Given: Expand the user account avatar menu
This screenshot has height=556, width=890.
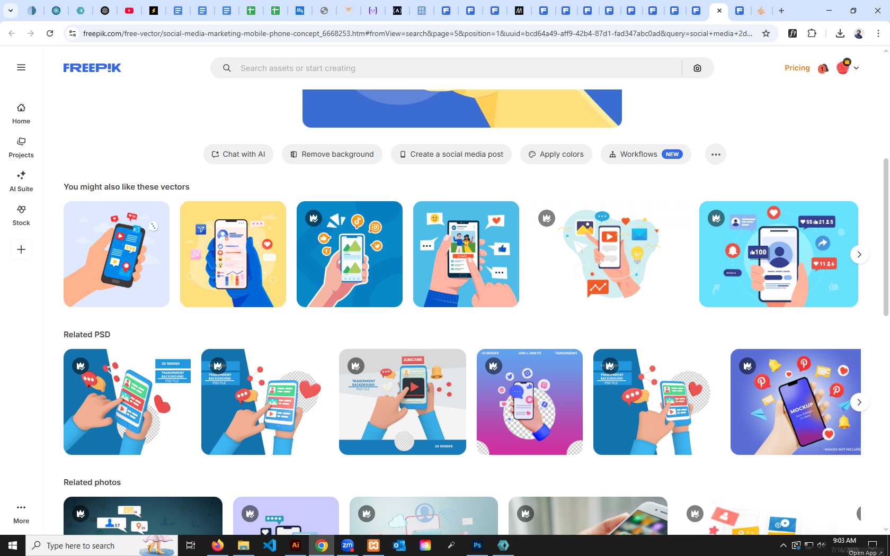Looking at the screenshot, I should [848, 67].
